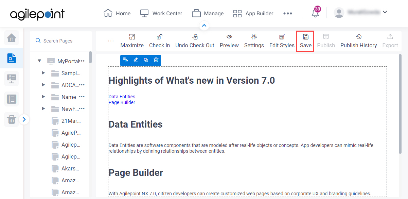Click Check In toolbar button
The width and height of the screenshot is (408, 199).
[159, 41]
